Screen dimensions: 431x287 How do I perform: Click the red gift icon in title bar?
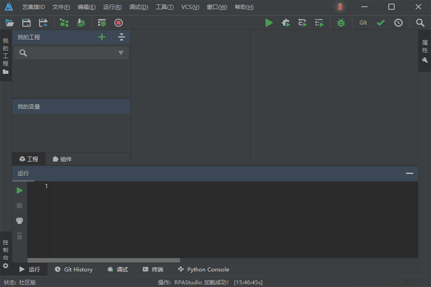pyautogui.click(x=340, y=7)
